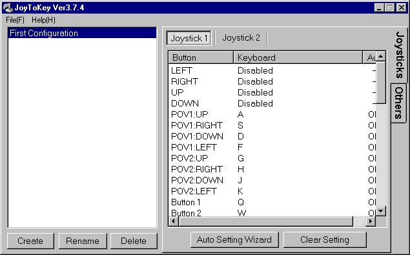Select the POV2:RIGHT row

coord(272,170)
